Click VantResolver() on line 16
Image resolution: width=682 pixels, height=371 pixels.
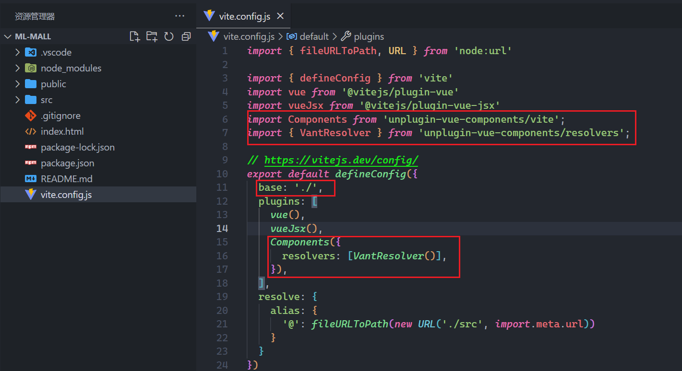coord(395,255)
